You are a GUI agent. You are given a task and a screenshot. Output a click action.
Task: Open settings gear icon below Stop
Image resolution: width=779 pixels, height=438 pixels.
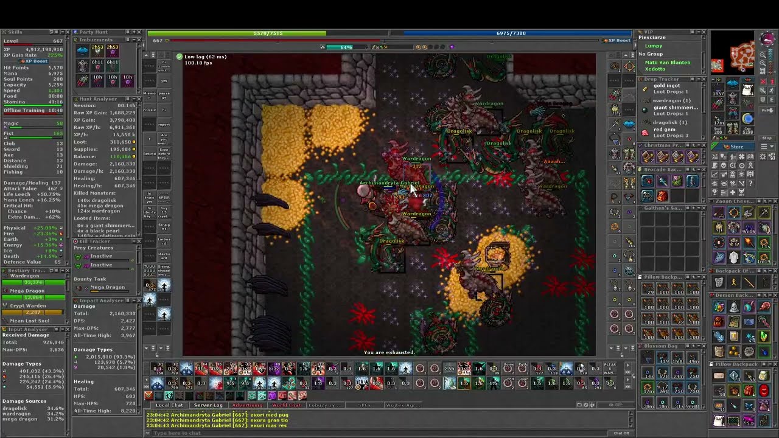point(763,156)
